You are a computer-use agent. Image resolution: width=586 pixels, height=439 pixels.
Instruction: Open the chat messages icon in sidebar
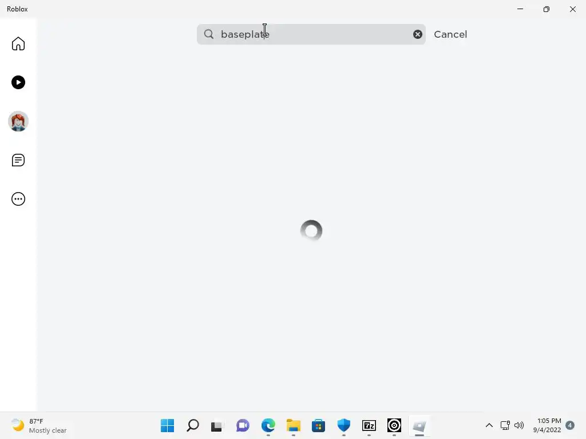[x=18, y=160]
